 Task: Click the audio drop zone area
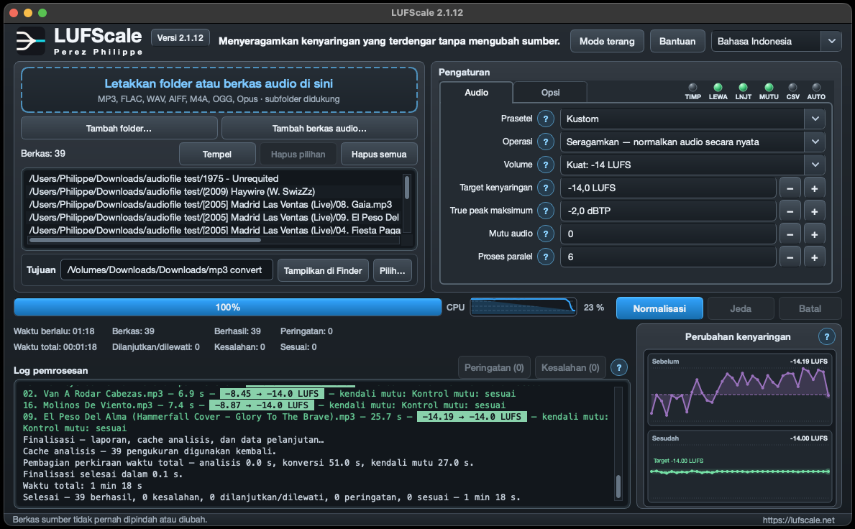click(219, 90)
